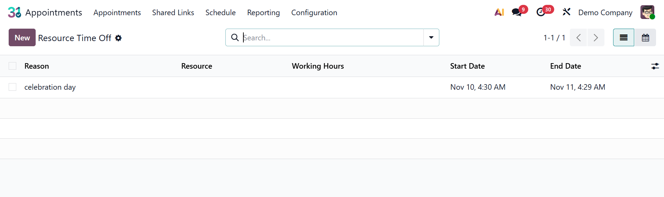
Task: Click the New button
Action: (22, 38)
